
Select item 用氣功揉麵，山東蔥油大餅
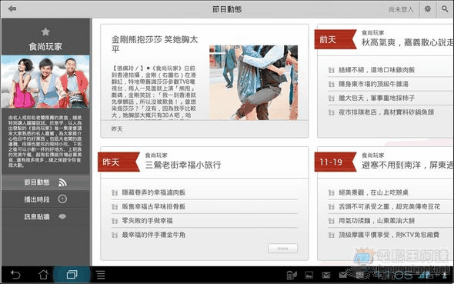coord(377,221)
